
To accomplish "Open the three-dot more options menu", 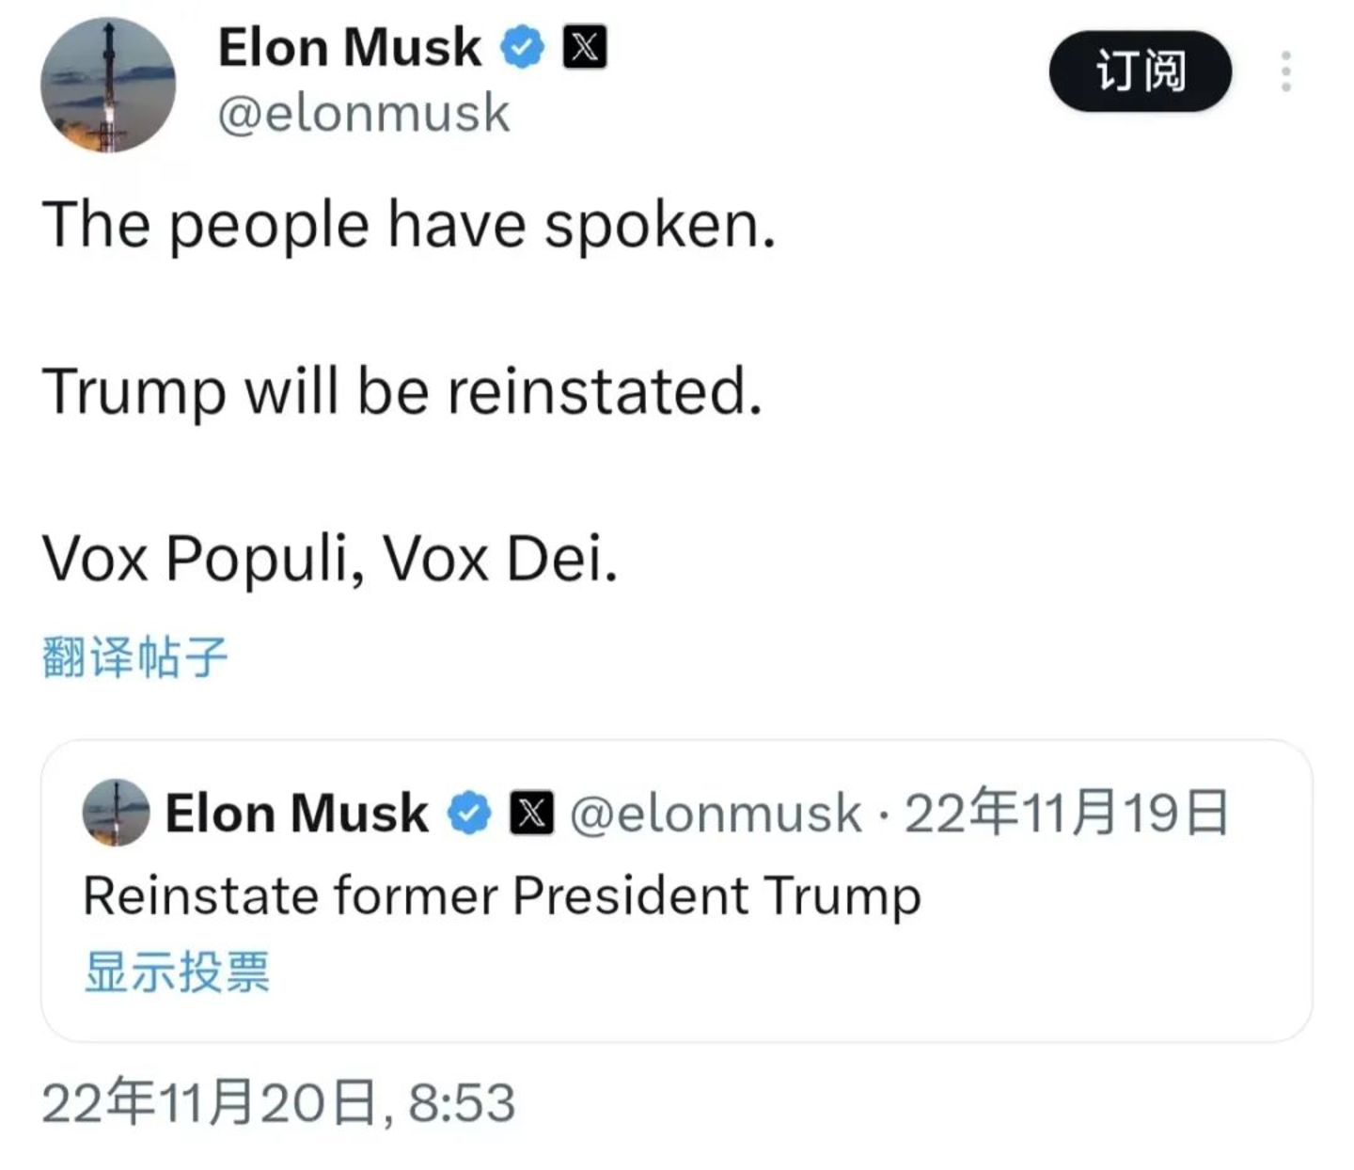I will point(1285,71).
